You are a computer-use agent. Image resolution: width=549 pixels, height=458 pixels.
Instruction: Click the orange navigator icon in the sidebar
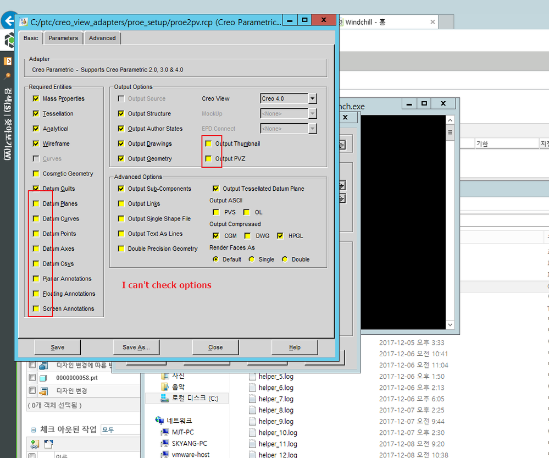(8, 61)
